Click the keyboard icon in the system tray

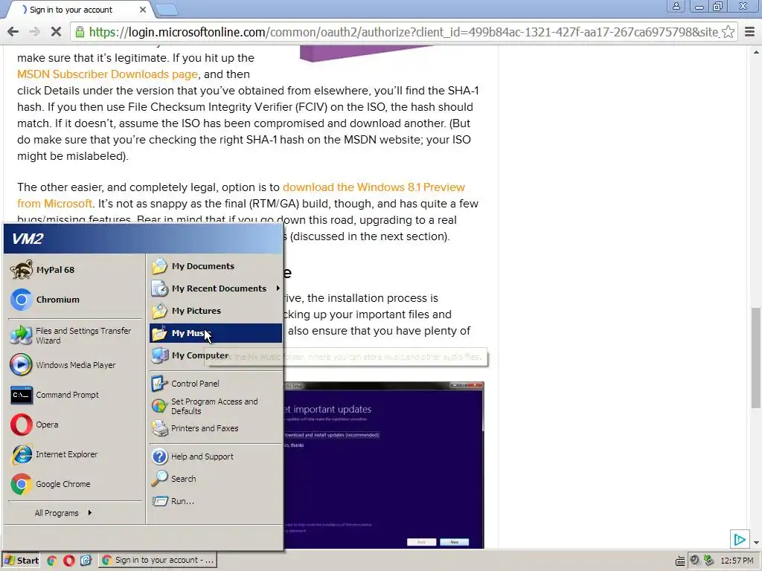[680, 561]
